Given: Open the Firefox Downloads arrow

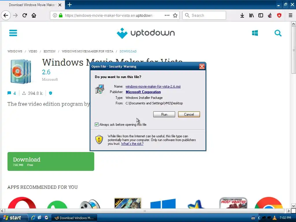Looking at the screenshot, I should click(242, 16).
